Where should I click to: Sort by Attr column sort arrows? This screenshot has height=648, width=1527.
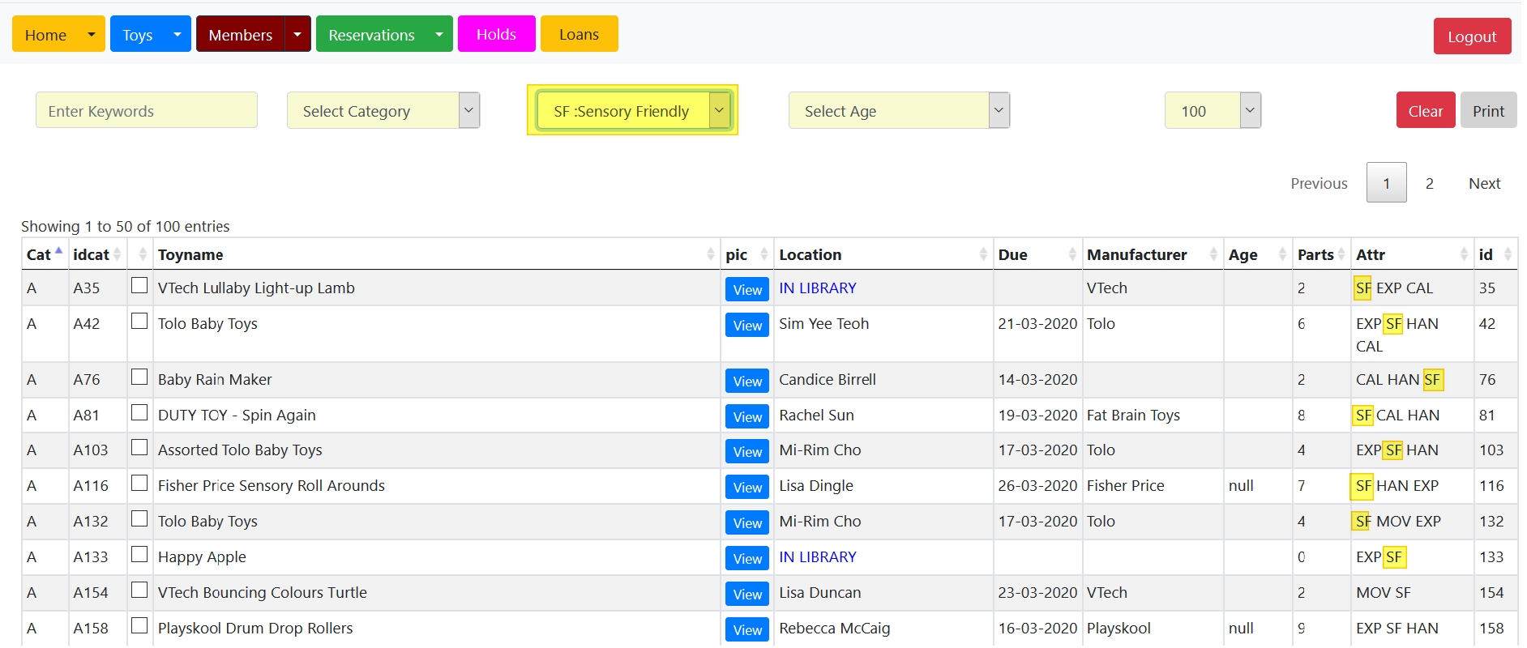1464,254
